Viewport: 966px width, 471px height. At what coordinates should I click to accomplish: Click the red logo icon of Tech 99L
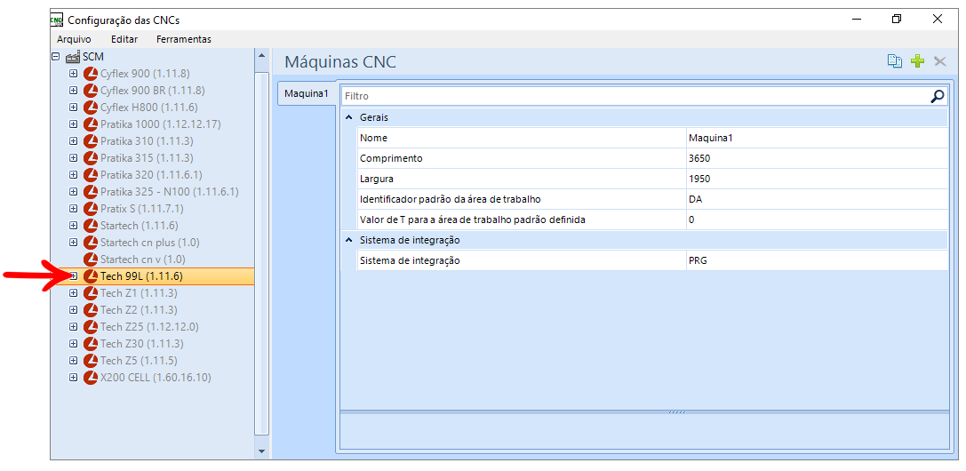(x=91, y=276)
